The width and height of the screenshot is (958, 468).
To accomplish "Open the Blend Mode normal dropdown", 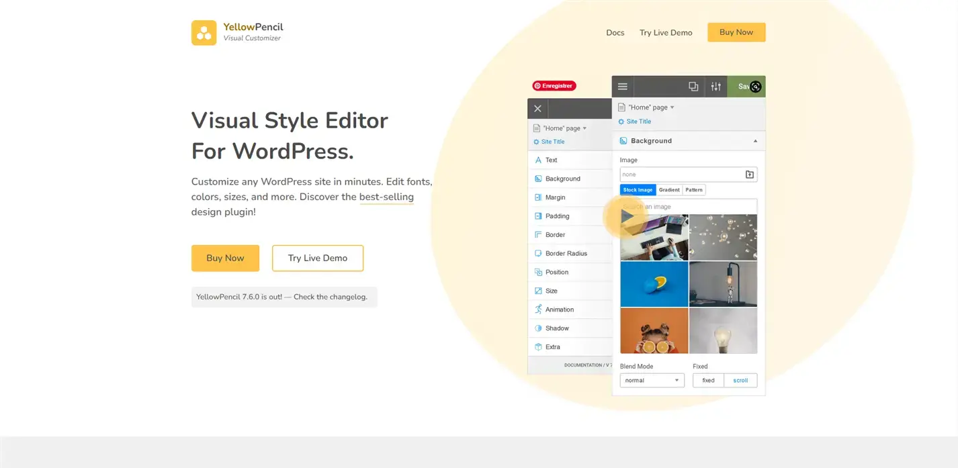I will pos(652,381).
